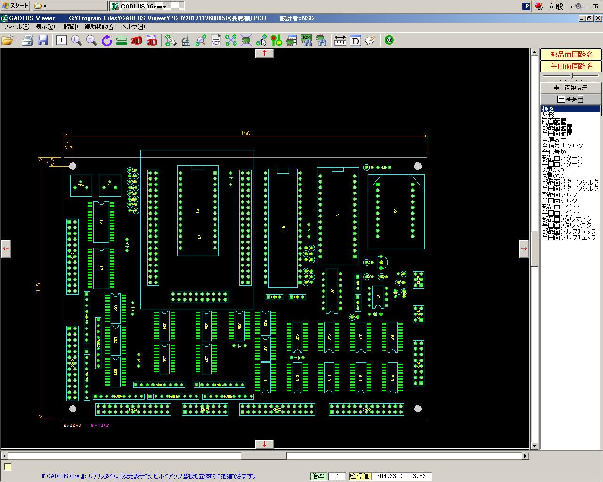Click the brightness slider below 半田面回路名
603x482 pixels.
(x=571, y=76)
